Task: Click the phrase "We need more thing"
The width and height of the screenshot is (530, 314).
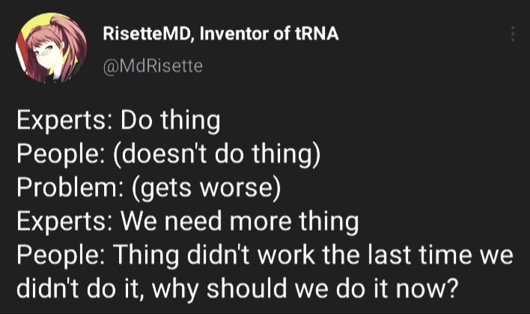Action: point(239,221)
